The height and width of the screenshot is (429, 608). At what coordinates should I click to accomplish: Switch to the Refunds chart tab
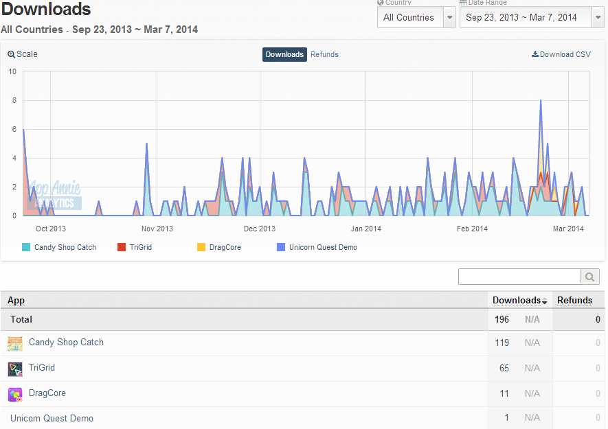click(324, 55)
